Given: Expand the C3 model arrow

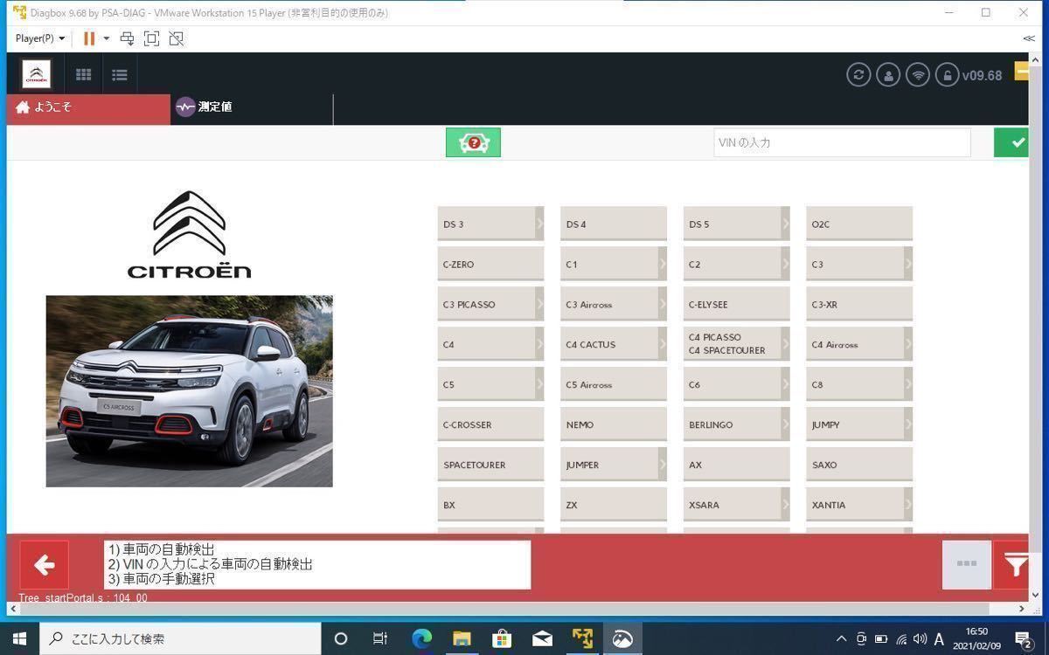Looking at the screenshot, I should click(x=908, y=265).
